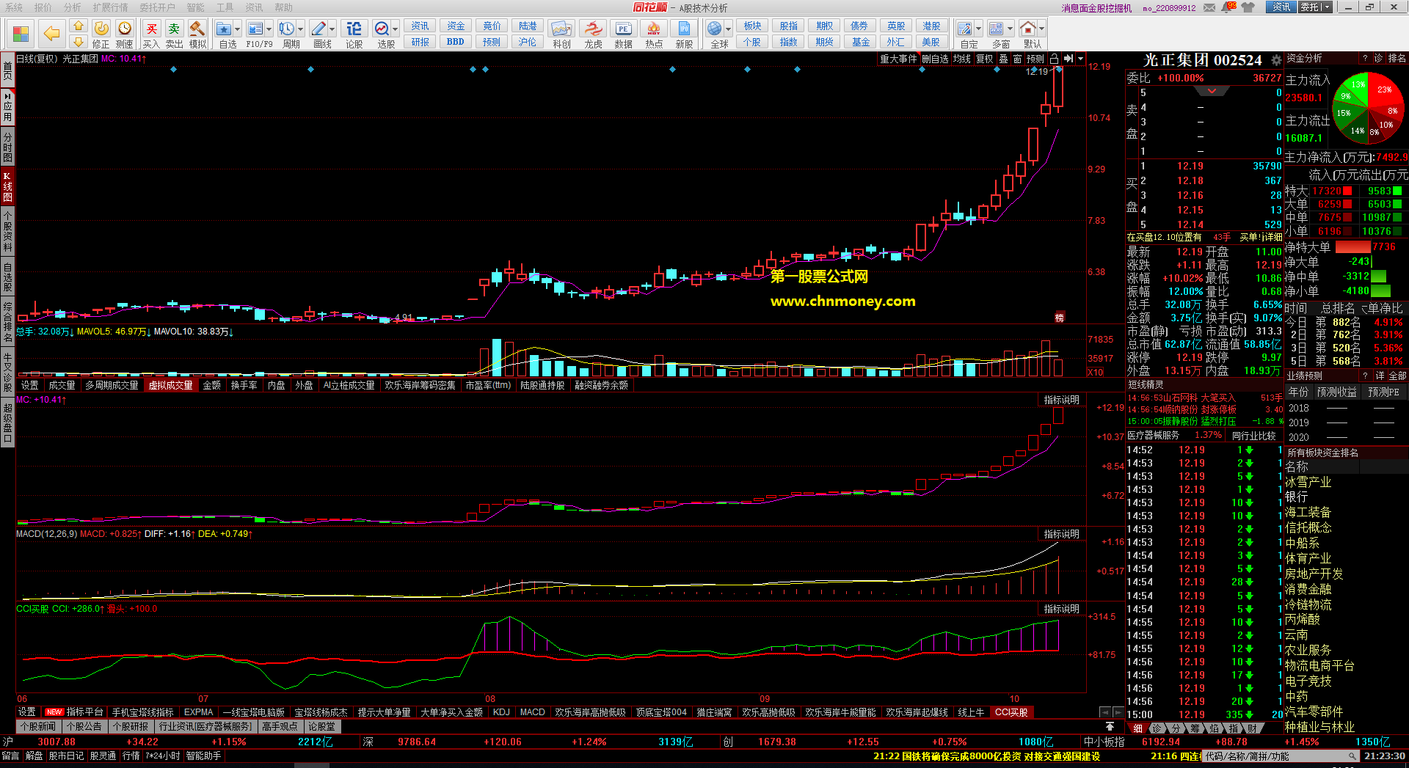Viewport: 1409px width, 768px height.
Task: Open the 数据 PE data icon
Action: [x=623, y=34]
